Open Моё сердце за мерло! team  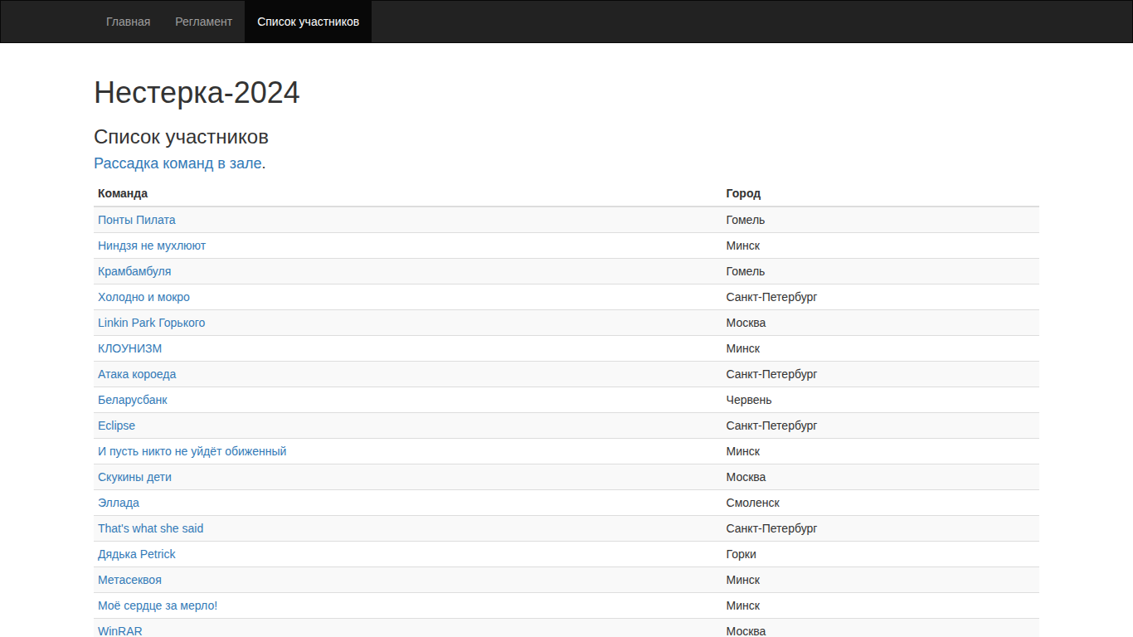[x=158, y=605]
